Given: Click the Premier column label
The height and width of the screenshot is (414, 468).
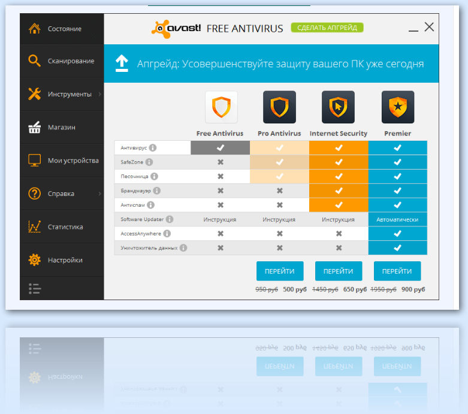Looking at the screenshot, I should [x=397, y=134].
